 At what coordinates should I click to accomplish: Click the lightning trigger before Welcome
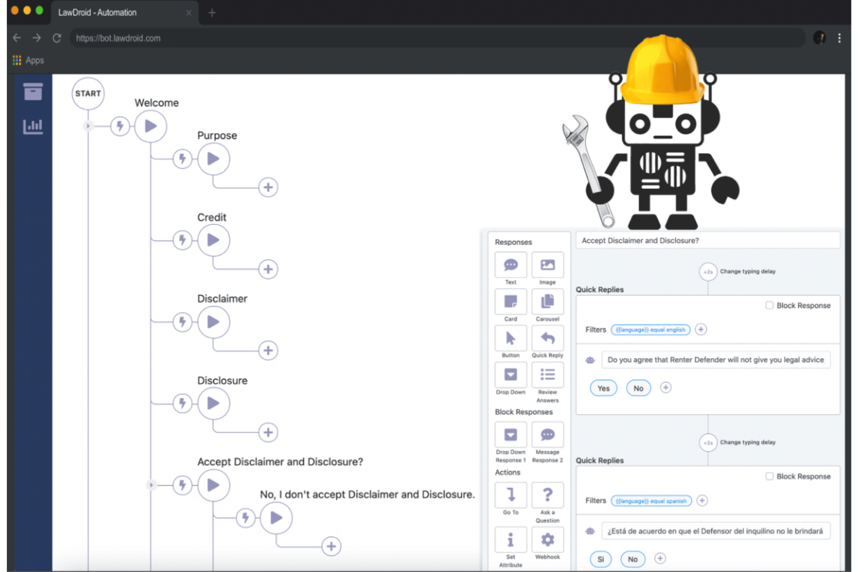point(120,126)
